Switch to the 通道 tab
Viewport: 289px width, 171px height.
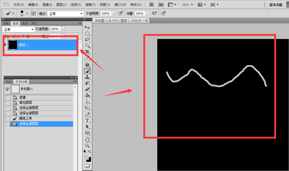click(x=25, y=23)
